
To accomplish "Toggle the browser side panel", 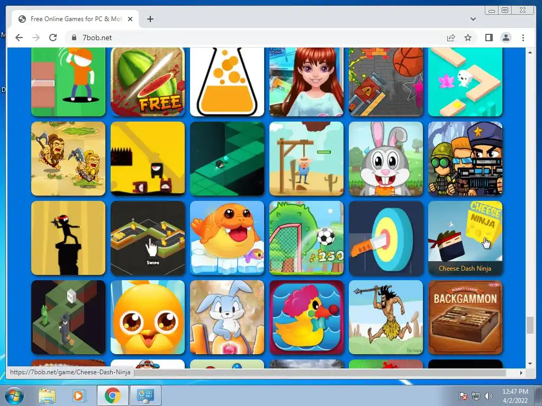I will 489,38.
